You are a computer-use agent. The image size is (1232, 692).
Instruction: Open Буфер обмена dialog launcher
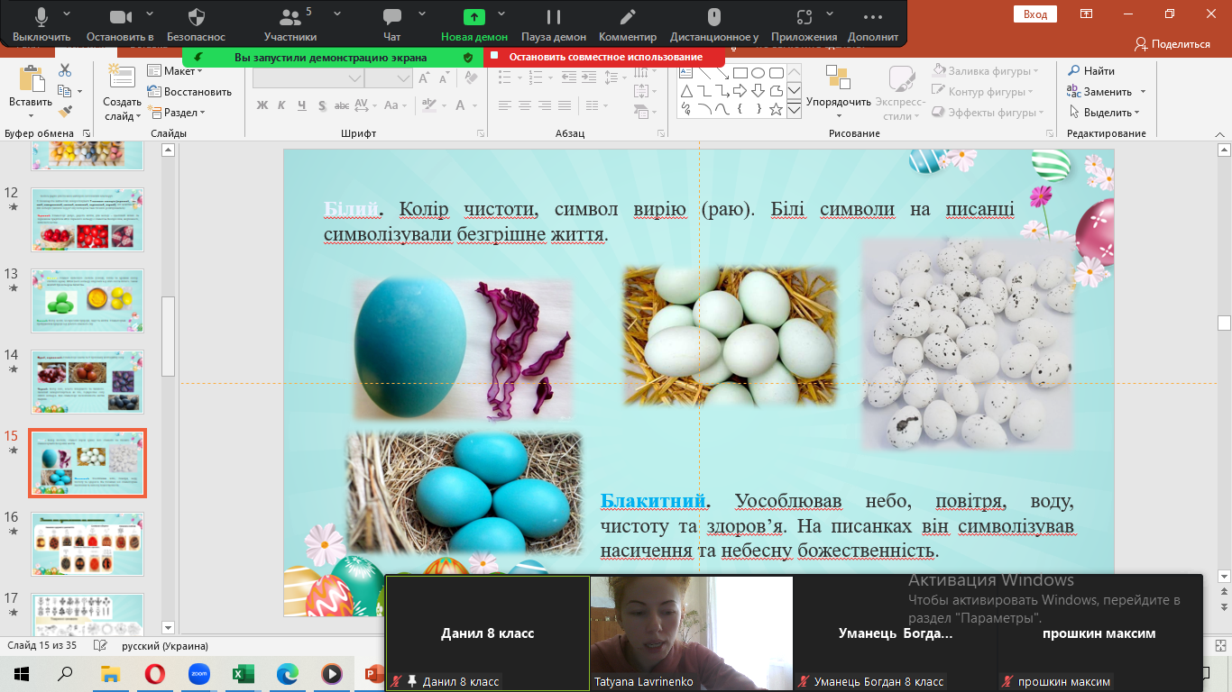tap(87, 133)
